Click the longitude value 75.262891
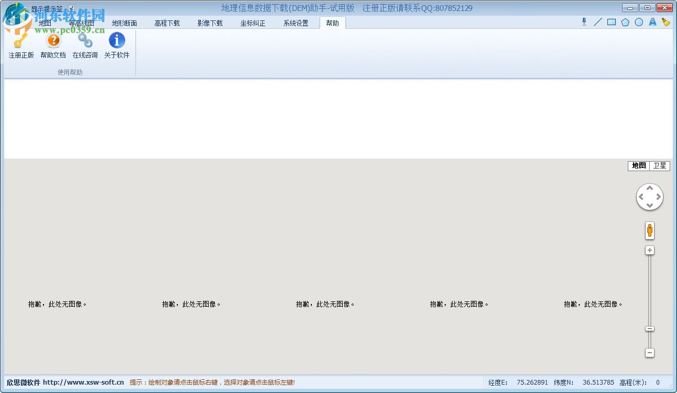 532,383
